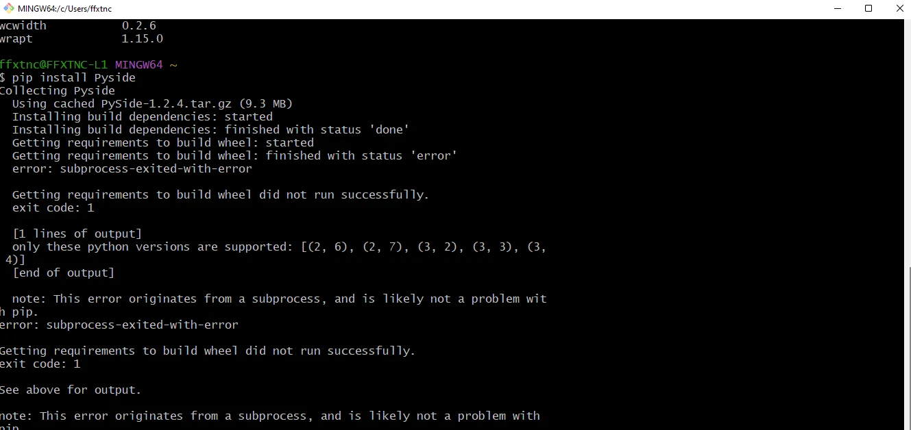Maximize the MINGW64 terminal window
This screenshot has height=430, width=911.
tap(869, 9)
